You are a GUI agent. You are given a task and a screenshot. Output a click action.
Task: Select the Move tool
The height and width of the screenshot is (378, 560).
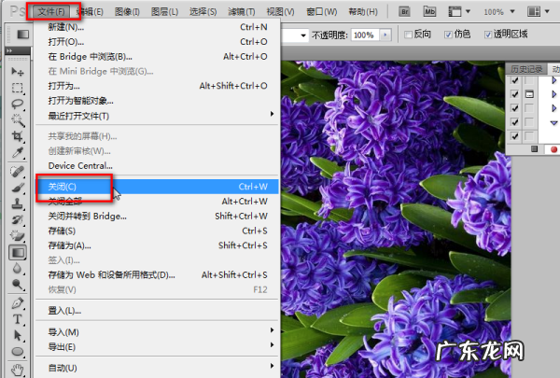[17, 72]
